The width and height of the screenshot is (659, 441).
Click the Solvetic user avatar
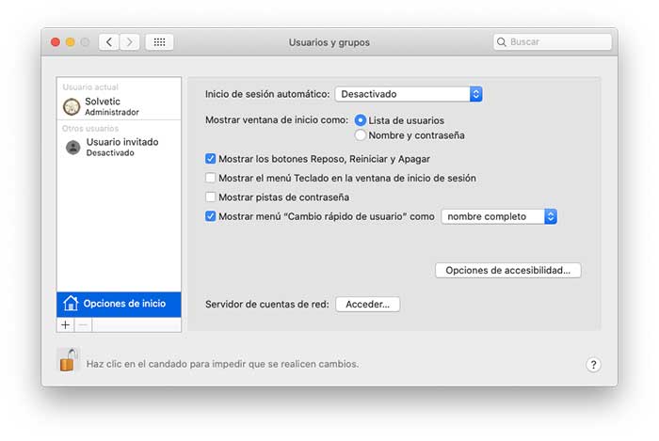[x=72, y=106]
